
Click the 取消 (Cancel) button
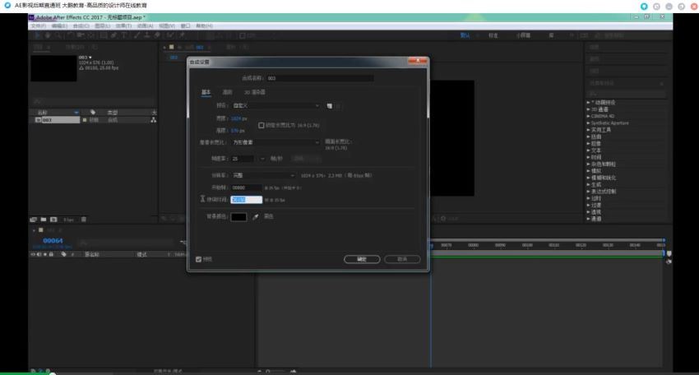pos(401,259)
